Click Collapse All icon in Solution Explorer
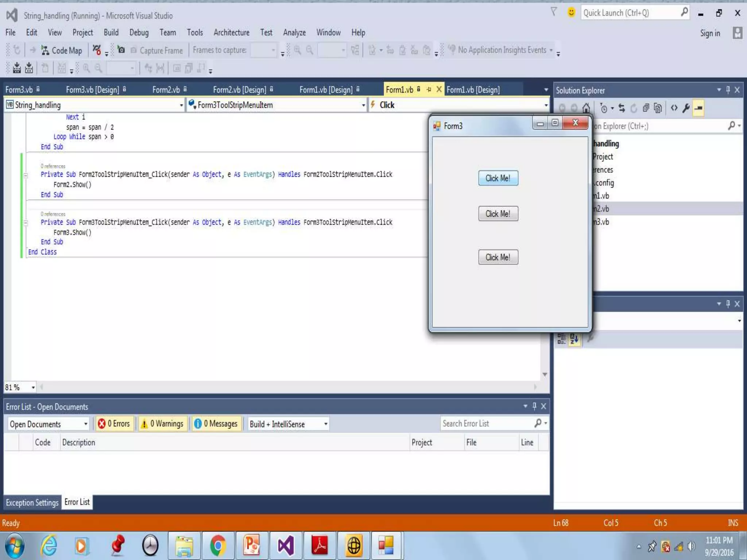The image size is (747, 560). (646, 108)
